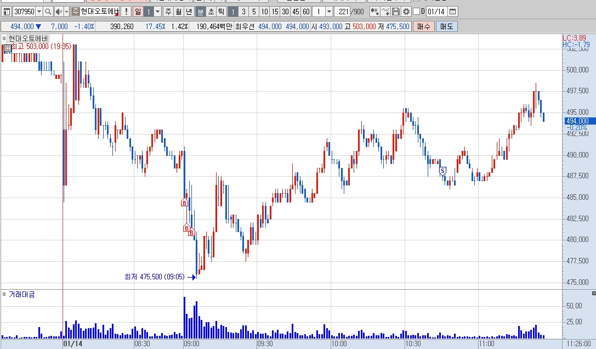Toggle the D checkbox beside date field
Image resolution: width=596 pixels, height=349 pixels.
pyautogui.click(x=416, y=12)
